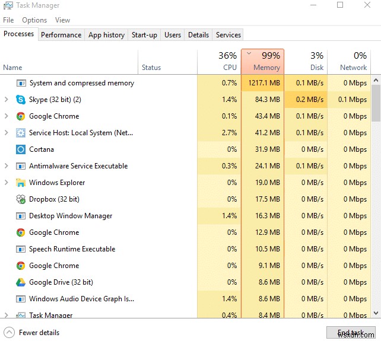Click the Skype process icon
The width and height of the screenshot is (381, 341).
[21, 100]
